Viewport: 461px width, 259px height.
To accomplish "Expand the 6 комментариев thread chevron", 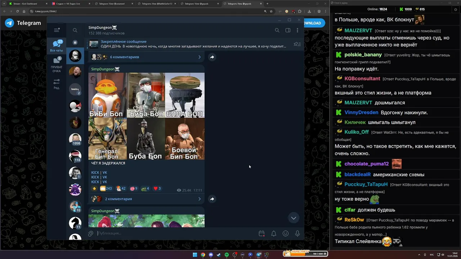I will click(200, 57).
